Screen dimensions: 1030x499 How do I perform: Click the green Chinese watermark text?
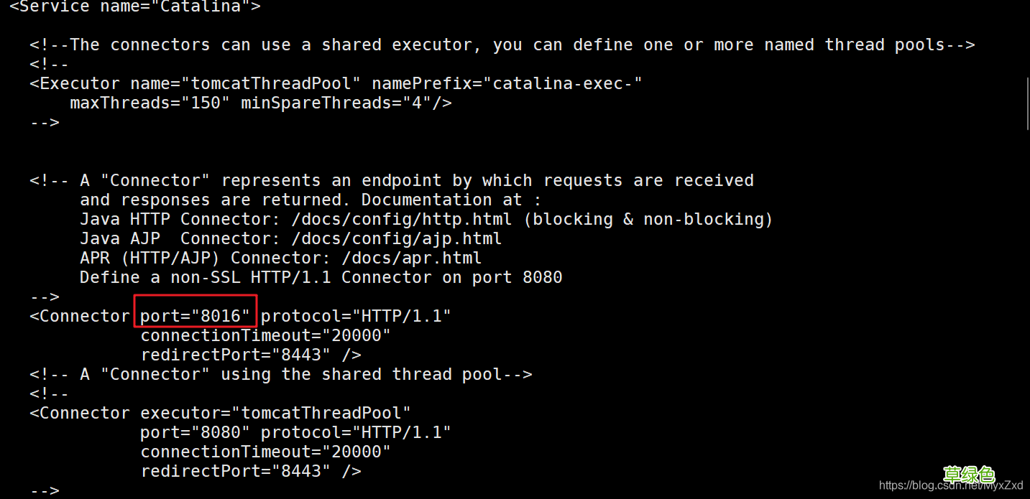tap(969, 474)
